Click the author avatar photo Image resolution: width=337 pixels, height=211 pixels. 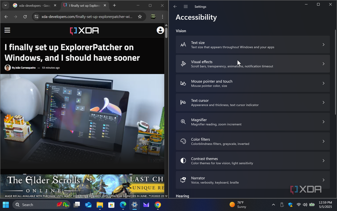pos(7,68)
